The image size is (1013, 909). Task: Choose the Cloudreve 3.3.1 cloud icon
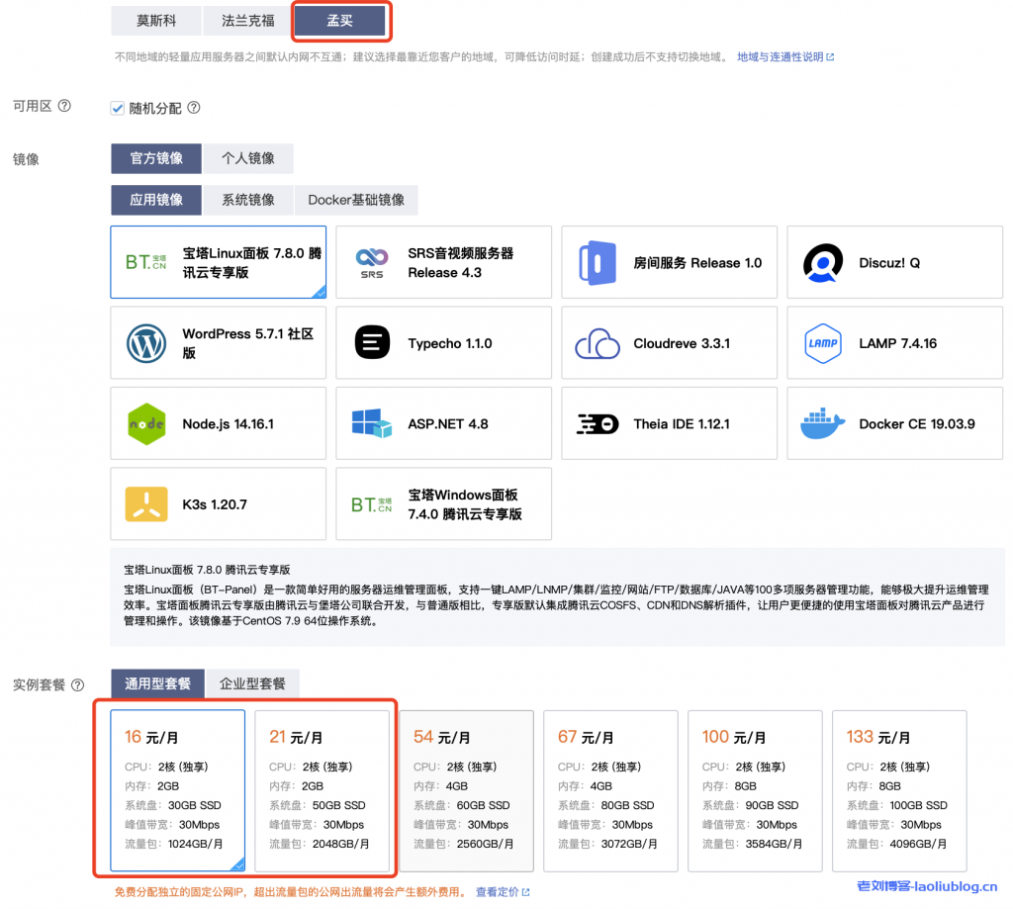pos(598,343)
